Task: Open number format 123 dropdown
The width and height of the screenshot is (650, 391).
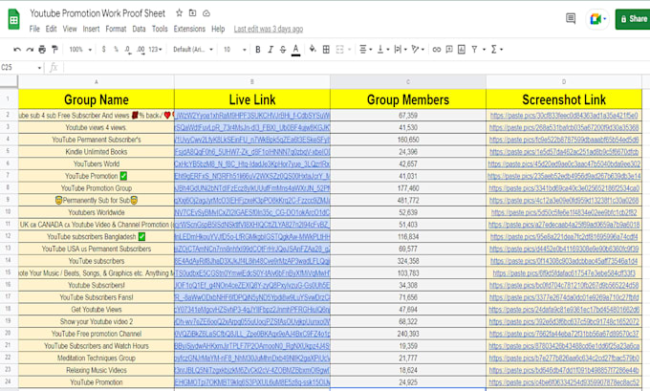Action: pos(156,50)
